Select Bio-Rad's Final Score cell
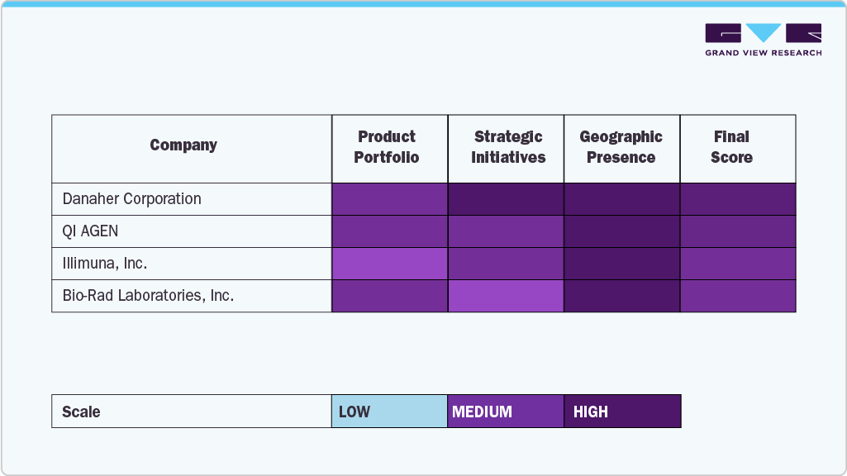The height and width of the screenshot is (476, 847). click(737, 296)
